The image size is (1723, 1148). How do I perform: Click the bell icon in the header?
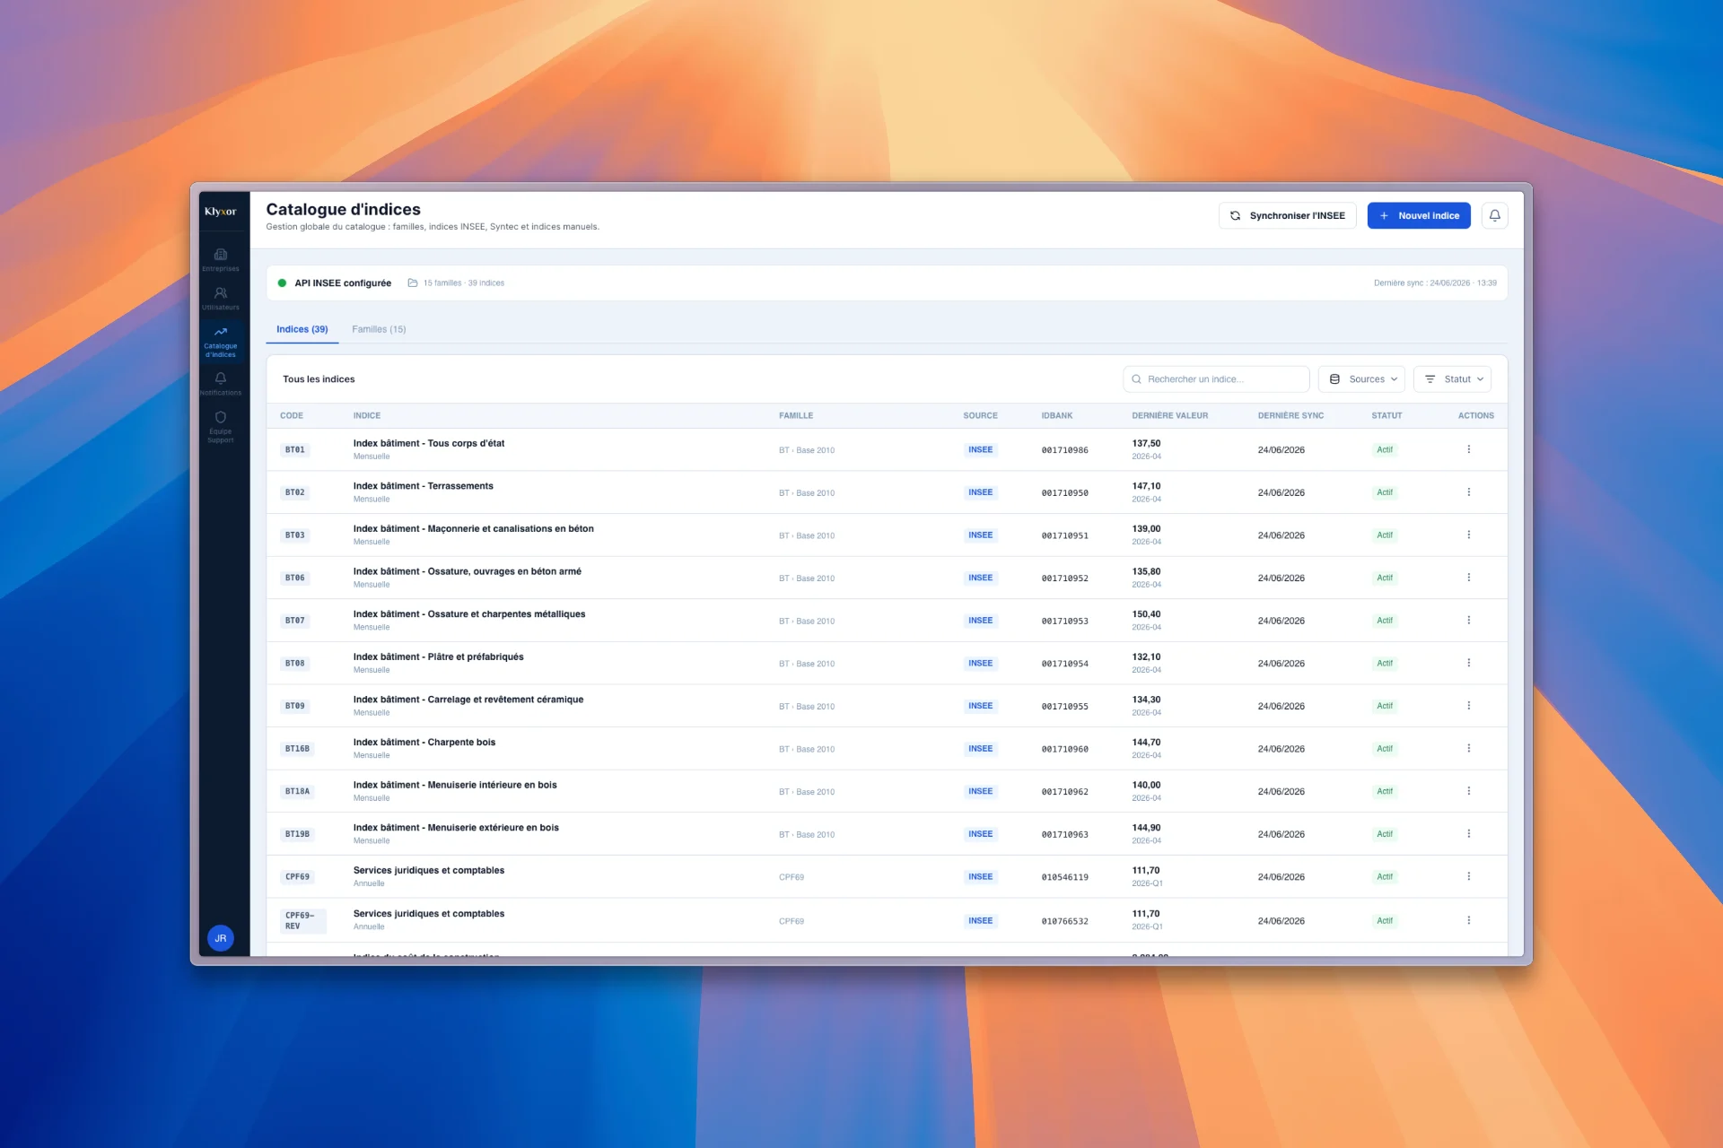pyautogui.click(x=1495, y=215)
